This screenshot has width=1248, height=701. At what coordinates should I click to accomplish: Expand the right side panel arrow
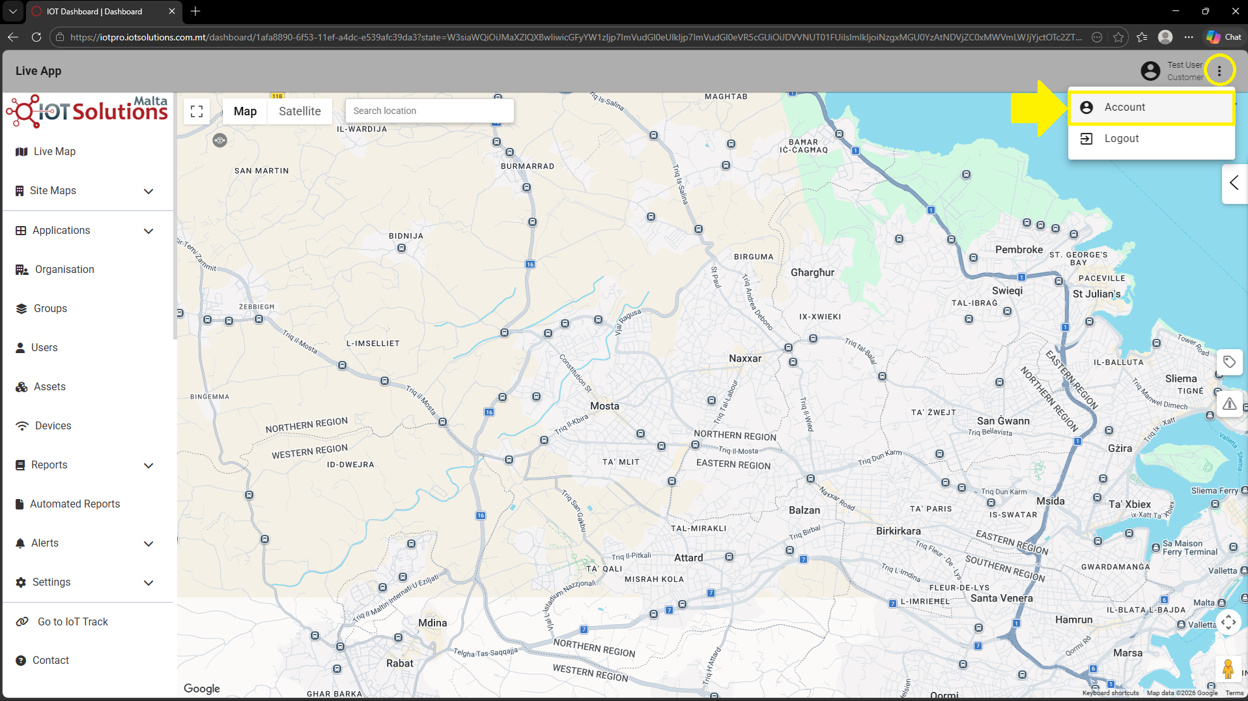pyautogui.click(x=1234, y=184)
